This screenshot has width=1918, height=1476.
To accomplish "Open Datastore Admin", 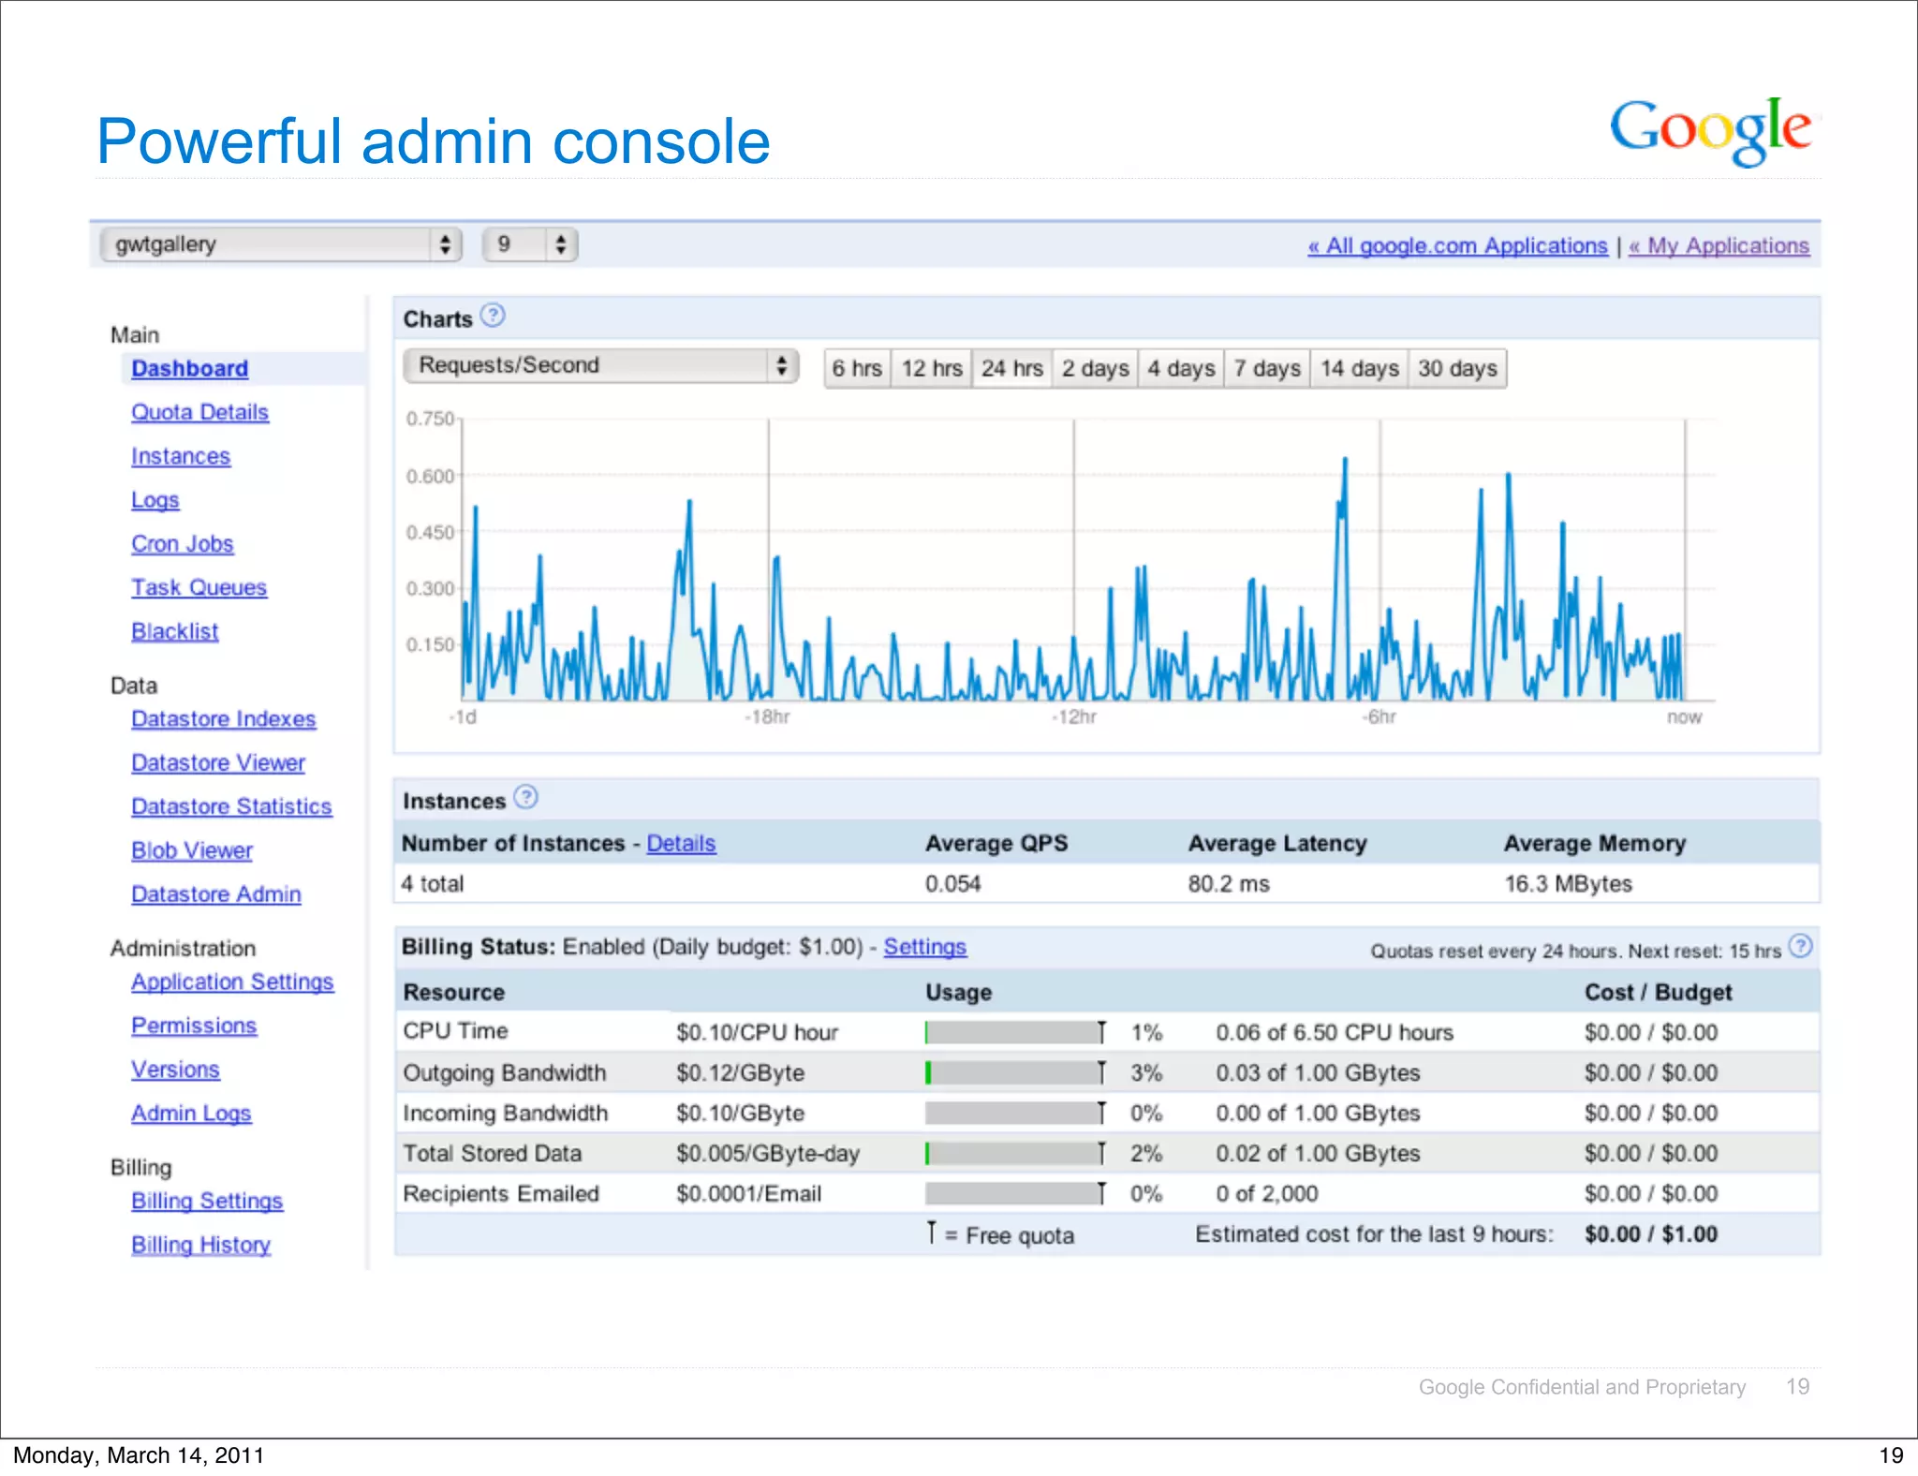I will 216,894.
